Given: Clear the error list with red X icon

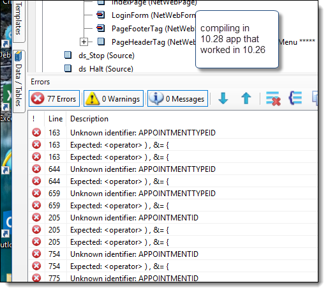Looking at the screenshot, I should tap(273, 98).
